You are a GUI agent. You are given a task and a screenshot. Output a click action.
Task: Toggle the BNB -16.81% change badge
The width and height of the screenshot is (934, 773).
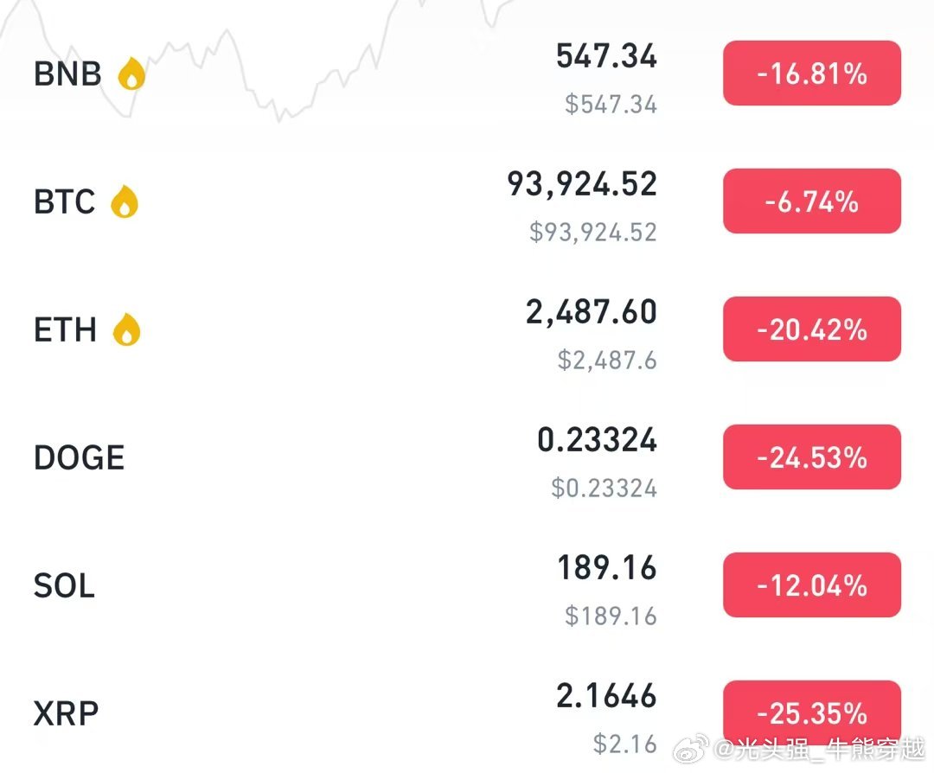pyautogui.click(x=812, y=73)
